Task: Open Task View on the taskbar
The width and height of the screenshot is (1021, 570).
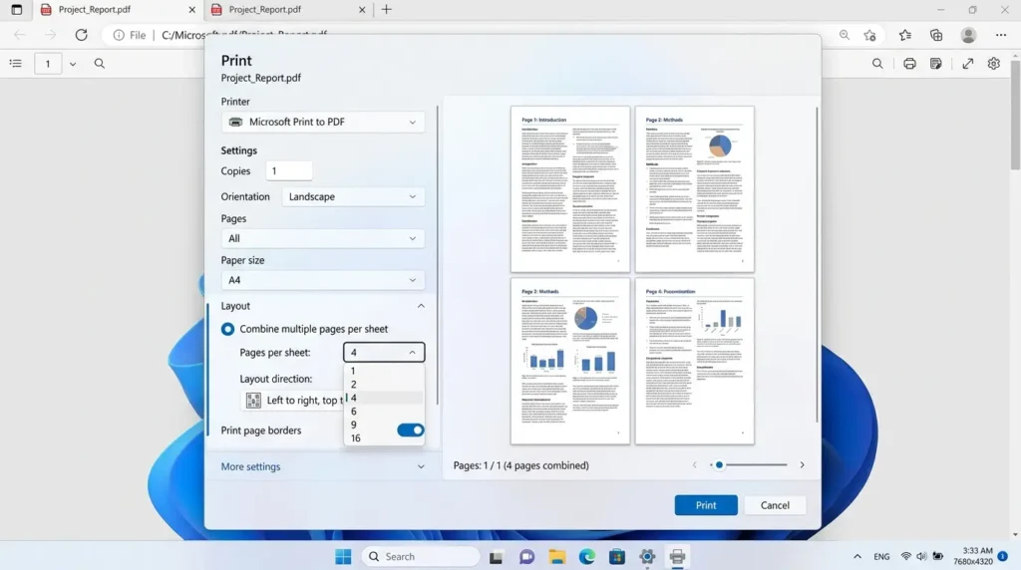Action: click(497, 557)
